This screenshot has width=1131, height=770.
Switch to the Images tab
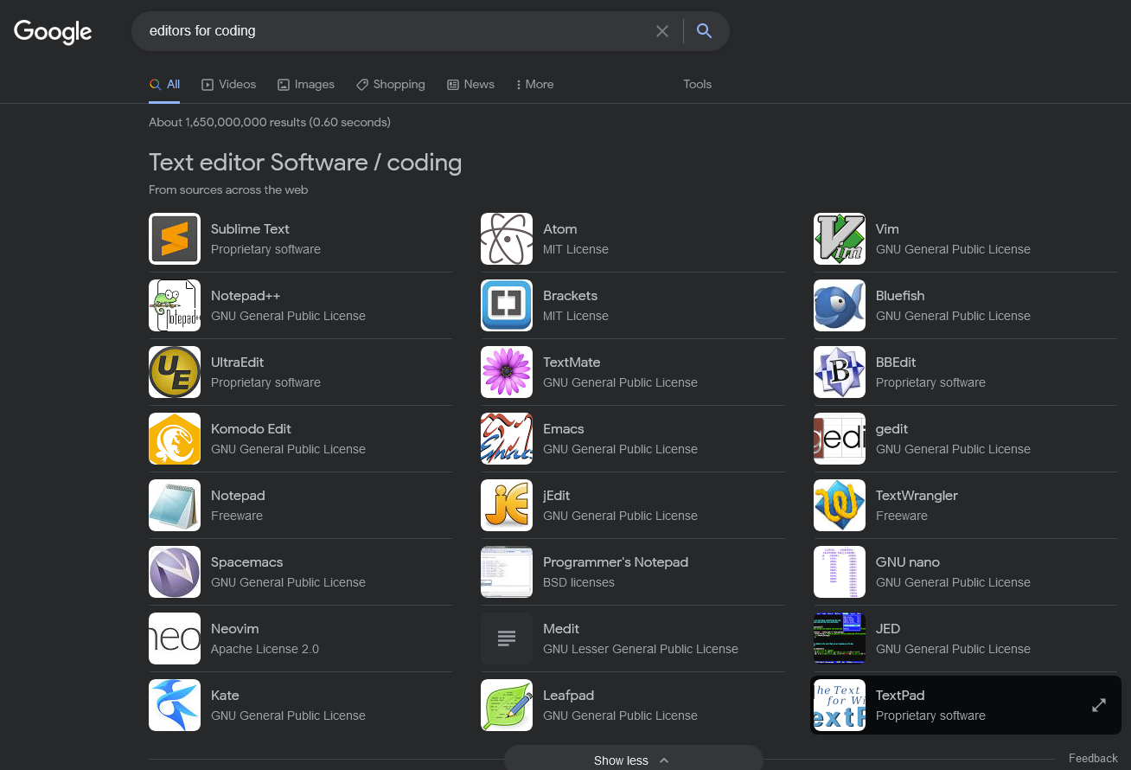coord(306,84)
